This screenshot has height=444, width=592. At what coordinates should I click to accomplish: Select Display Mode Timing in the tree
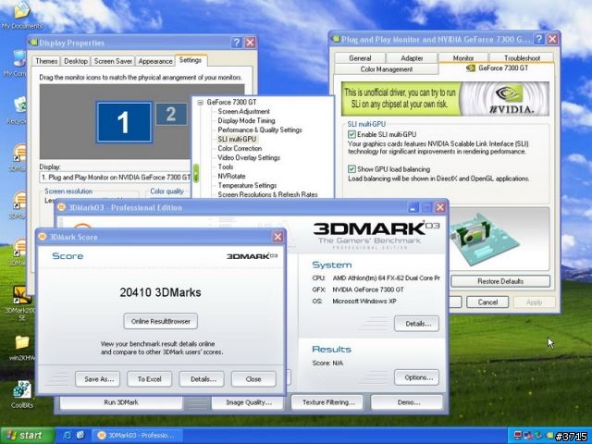pyautogui.click(x=246, y=120)
